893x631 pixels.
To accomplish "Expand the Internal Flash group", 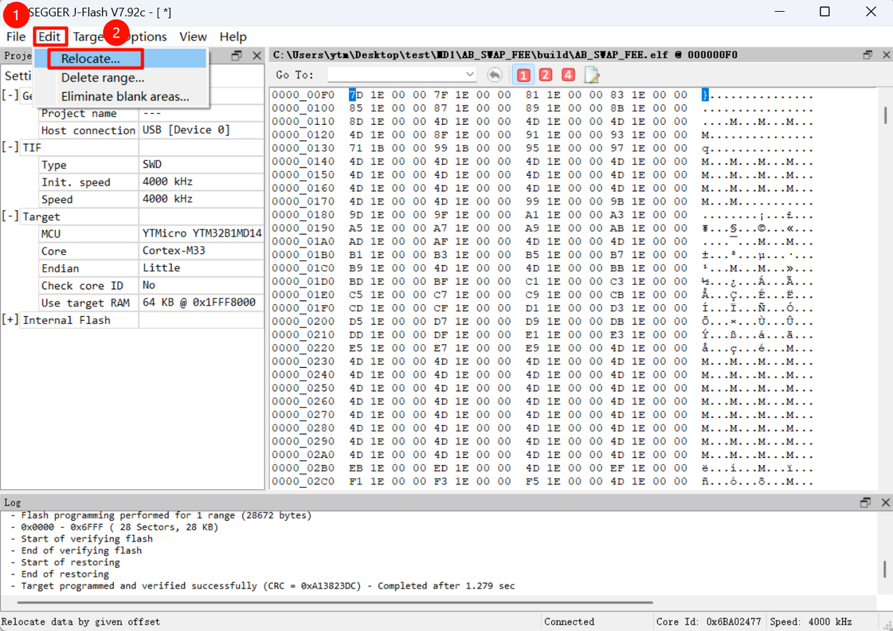I will coord(10,320).
